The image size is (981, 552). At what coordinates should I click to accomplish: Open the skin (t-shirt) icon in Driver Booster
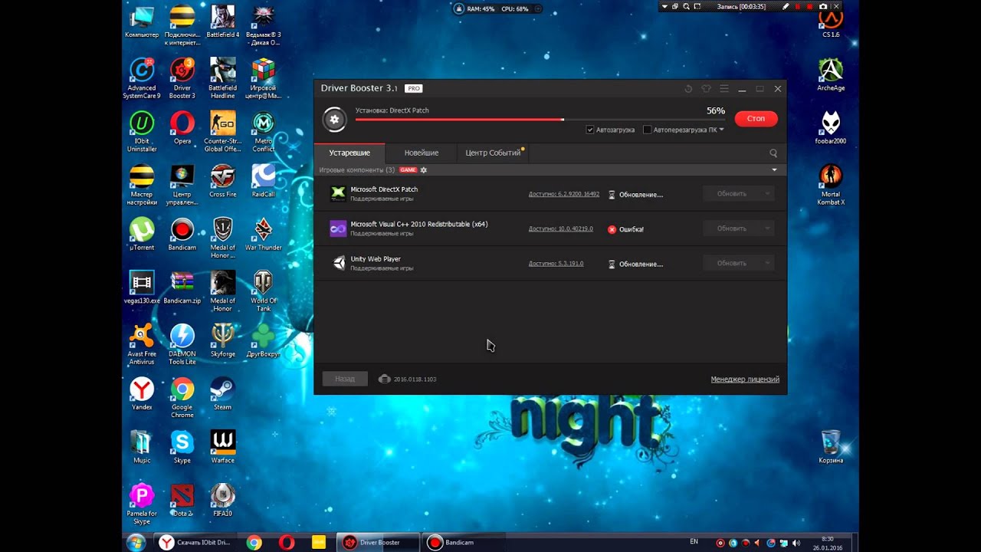[x=706, y=89]
